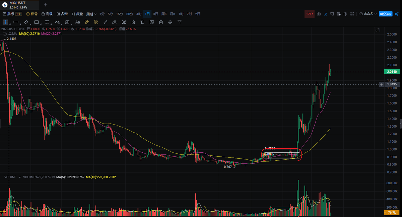Switch to 3日 timeframe
The width and height of the screenshot is (402, 217).
pyautogui.click(x=156, y=14)
